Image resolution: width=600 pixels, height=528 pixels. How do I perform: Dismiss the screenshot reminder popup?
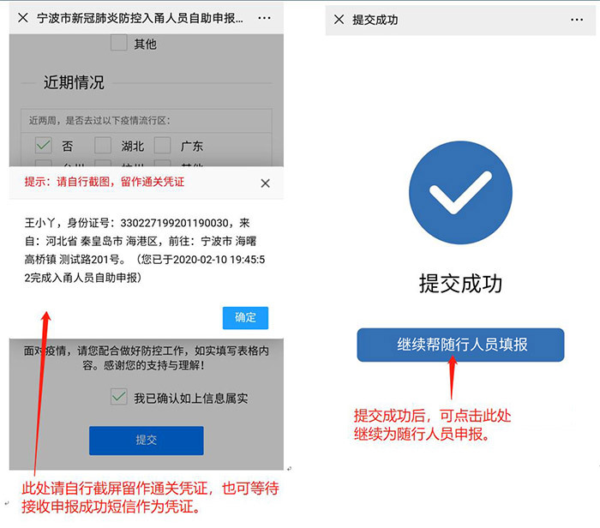click(265, 183)
